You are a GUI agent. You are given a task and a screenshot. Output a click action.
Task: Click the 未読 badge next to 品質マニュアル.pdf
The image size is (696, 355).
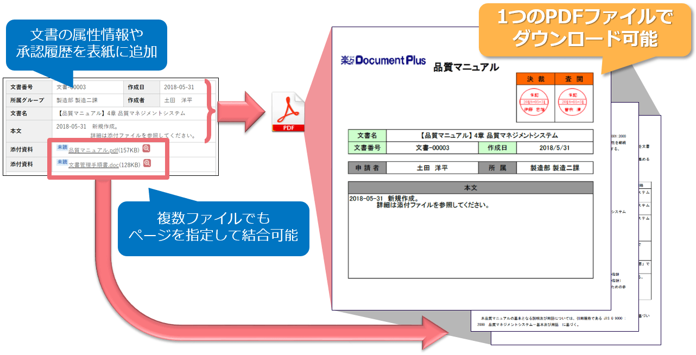(x=62, y=148)
